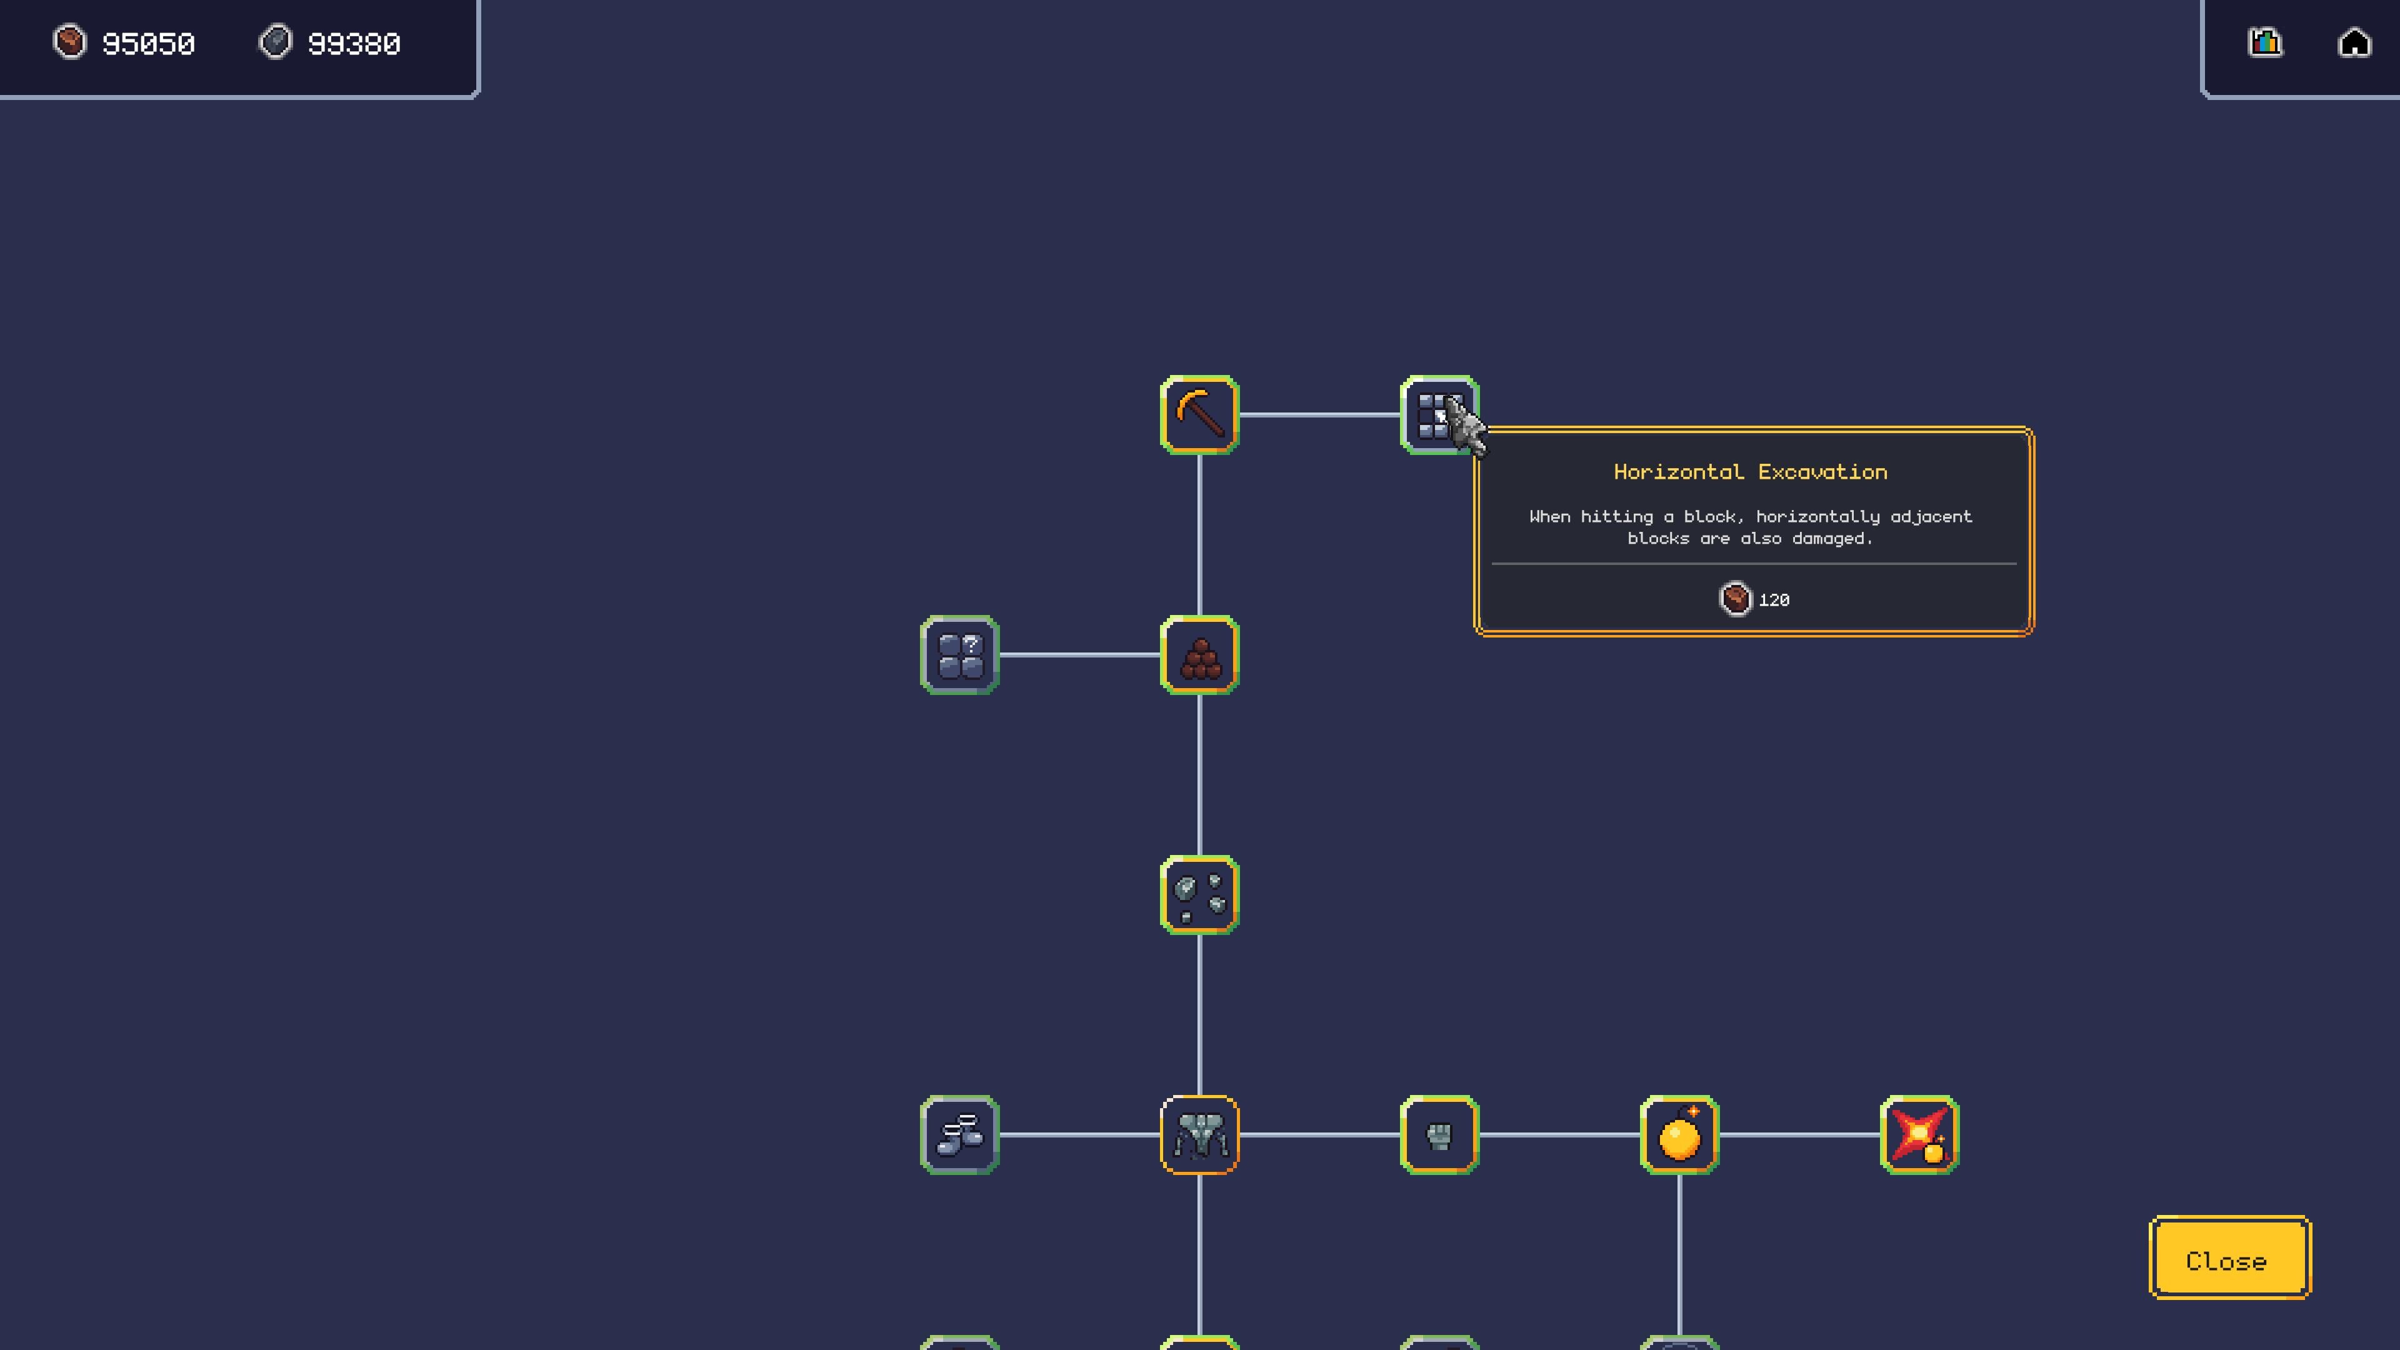Screen dimensions: 2400x1350
Task: Click the silver ore currency icon
Action: tap(277, 42)
